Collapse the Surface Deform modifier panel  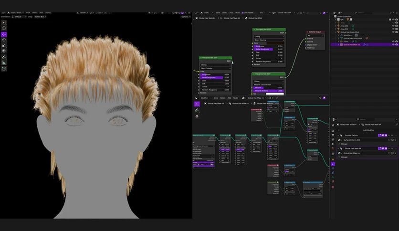tap(338, 136)
